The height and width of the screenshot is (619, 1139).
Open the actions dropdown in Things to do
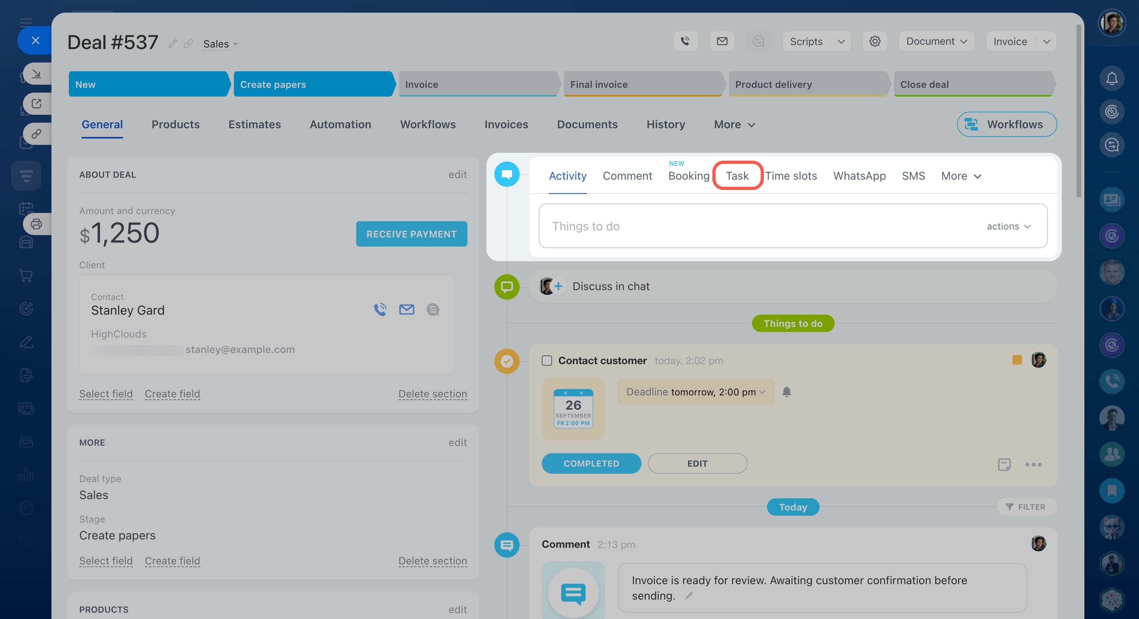point(1008,226)
